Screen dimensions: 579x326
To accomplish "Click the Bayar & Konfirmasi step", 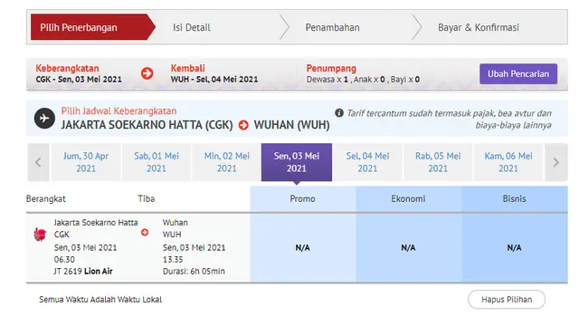I will tap(479, 27).
